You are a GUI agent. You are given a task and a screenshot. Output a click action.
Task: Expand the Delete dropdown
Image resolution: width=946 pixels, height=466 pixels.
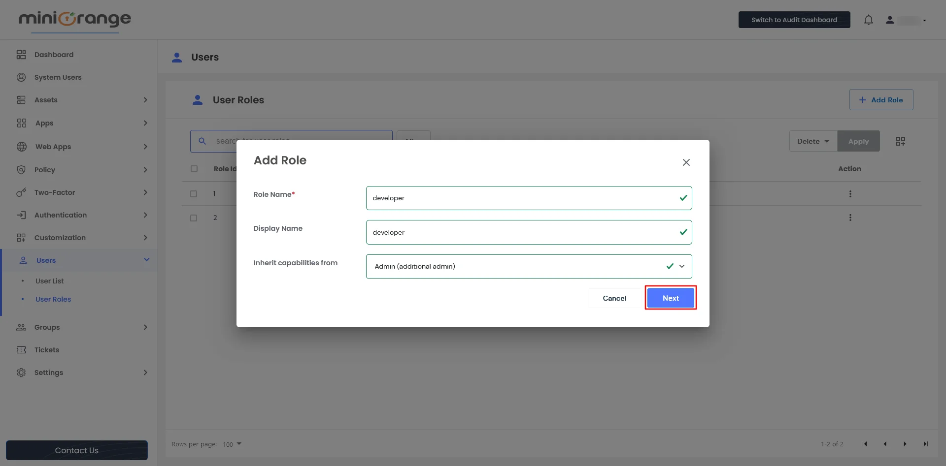[x=812, y=141]
